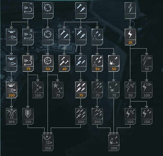Select the U-turn maneuver skill costing 75
Viewport: 163px width, 156px height.
tap(28, 63)
